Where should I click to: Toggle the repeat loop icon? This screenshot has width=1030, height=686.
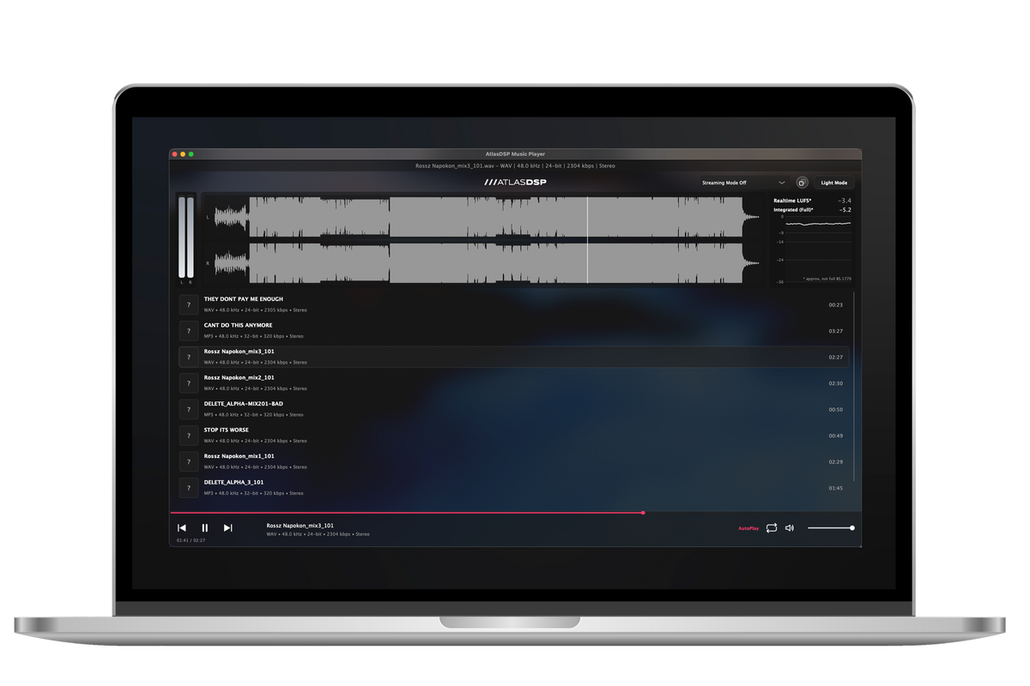[772, 528]
